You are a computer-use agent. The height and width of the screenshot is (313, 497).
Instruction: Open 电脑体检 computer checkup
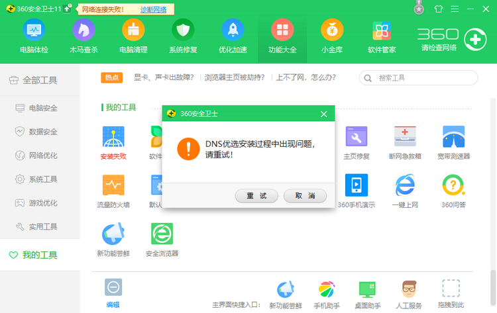(x=34, y=36)
